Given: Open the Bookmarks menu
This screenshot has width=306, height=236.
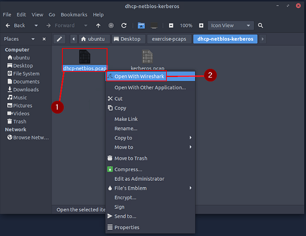Looking at the screenshot, I should 74,15.
